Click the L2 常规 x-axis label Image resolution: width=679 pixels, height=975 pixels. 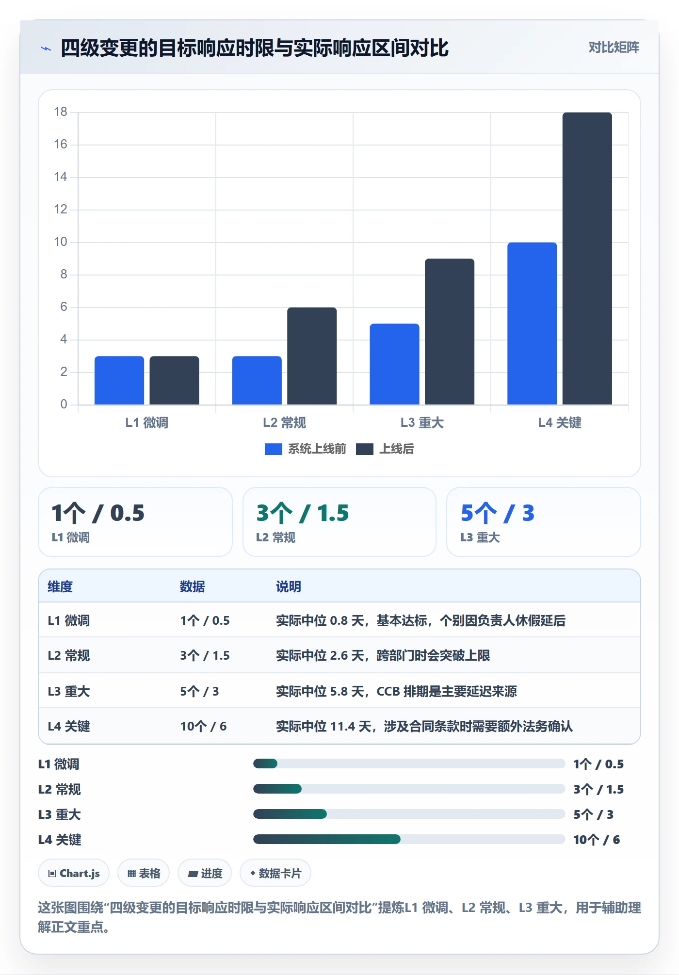coord(285,422)
